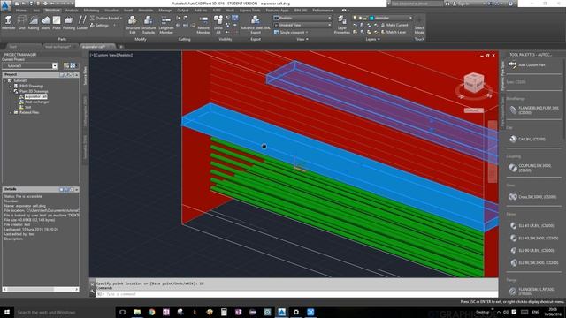Screen dimensions: 566x318
Task: Select the Cross SW 3000 palette item
Action: pyautogui.click(x=532, y=197)
